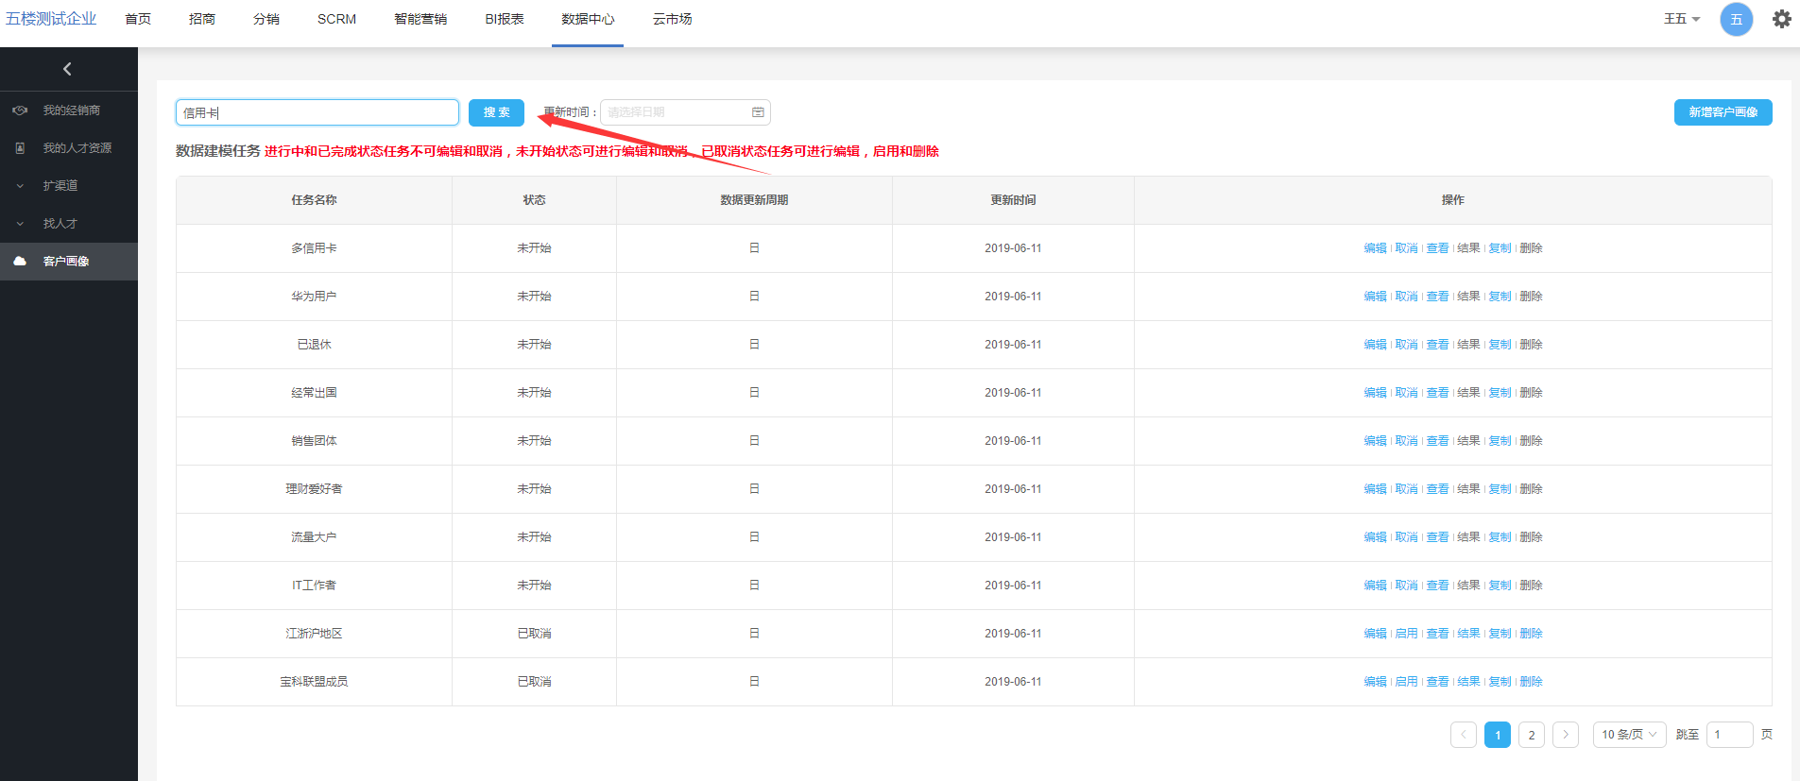Open the 王五 user dropdown
Image resolution: width=1800 pixels, height=781 pixels.
[x=1681, y=19]
